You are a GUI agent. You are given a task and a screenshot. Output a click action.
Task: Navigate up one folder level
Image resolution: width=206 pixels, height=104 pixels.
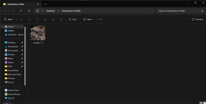tap(21, 11)
